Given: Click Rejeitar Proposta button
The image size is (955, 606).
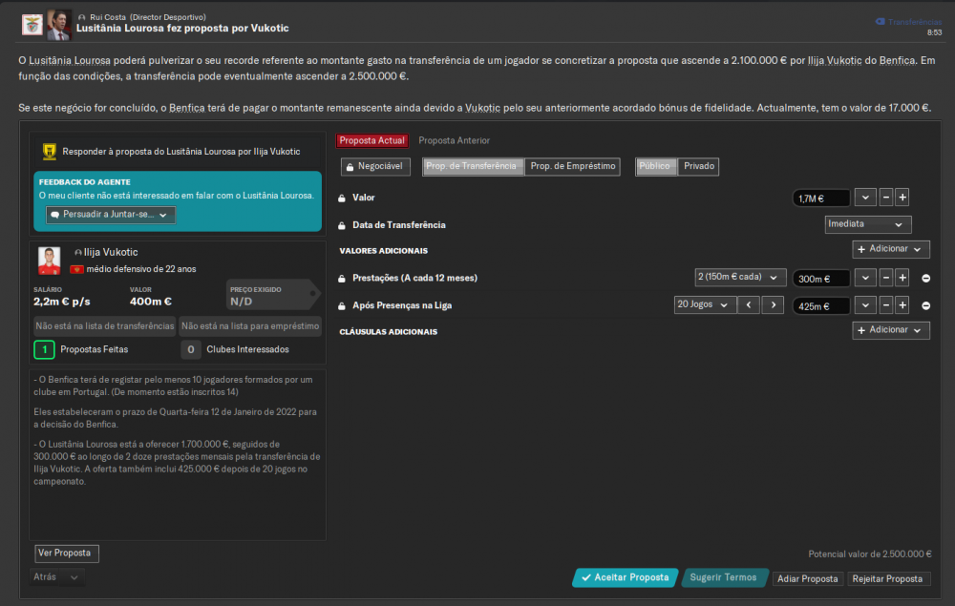Looking at the screenshot, I should pyautogui.click(x=888, y=578).
